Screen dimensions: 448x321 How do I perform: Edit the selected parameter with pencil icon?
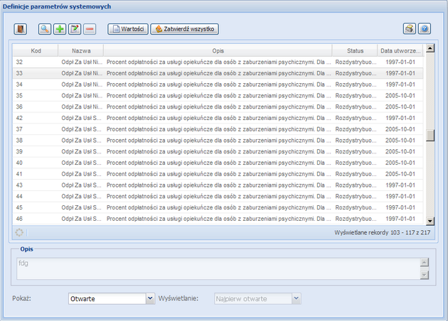(x=75, y=29)
